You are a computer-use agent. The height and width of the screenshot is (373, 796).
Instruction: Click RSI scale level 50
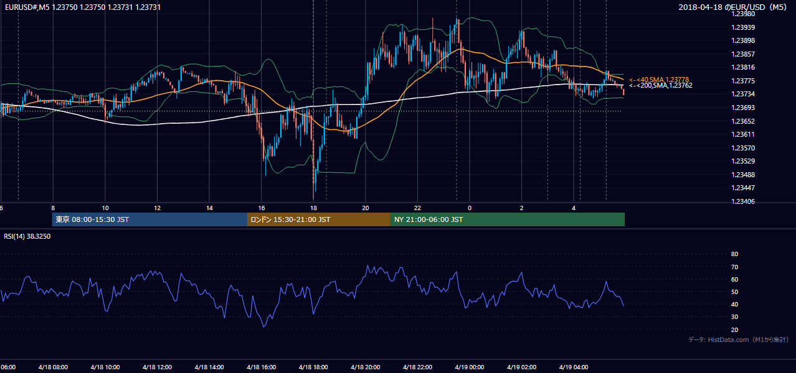734,292
